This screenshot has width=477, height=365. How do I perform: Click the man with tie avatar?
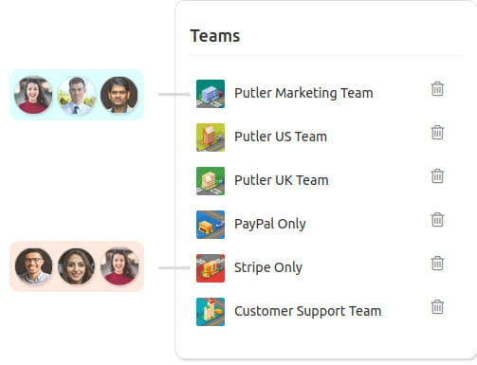[77, 95]
